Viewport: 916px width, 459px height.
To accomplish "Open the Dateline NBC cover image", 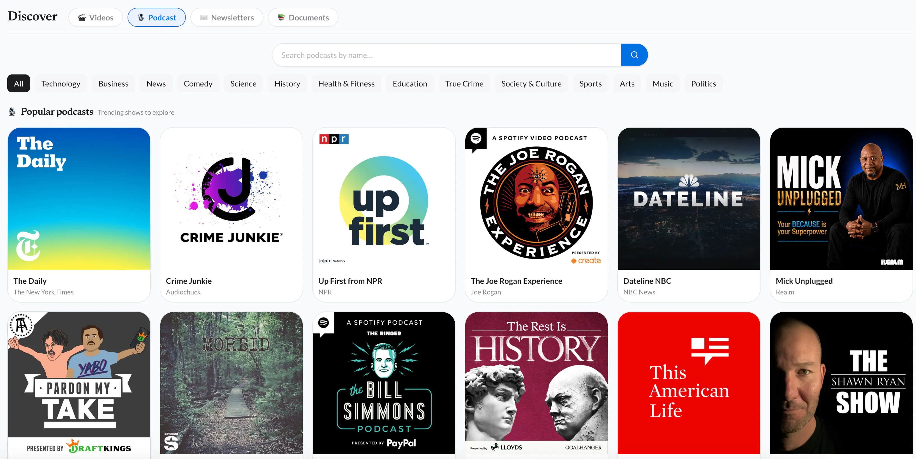I will pos(689,198).
